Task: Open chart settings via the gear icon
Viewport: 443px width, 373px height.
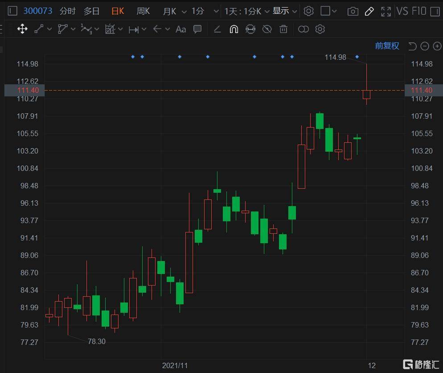Action: click(309, 11)
